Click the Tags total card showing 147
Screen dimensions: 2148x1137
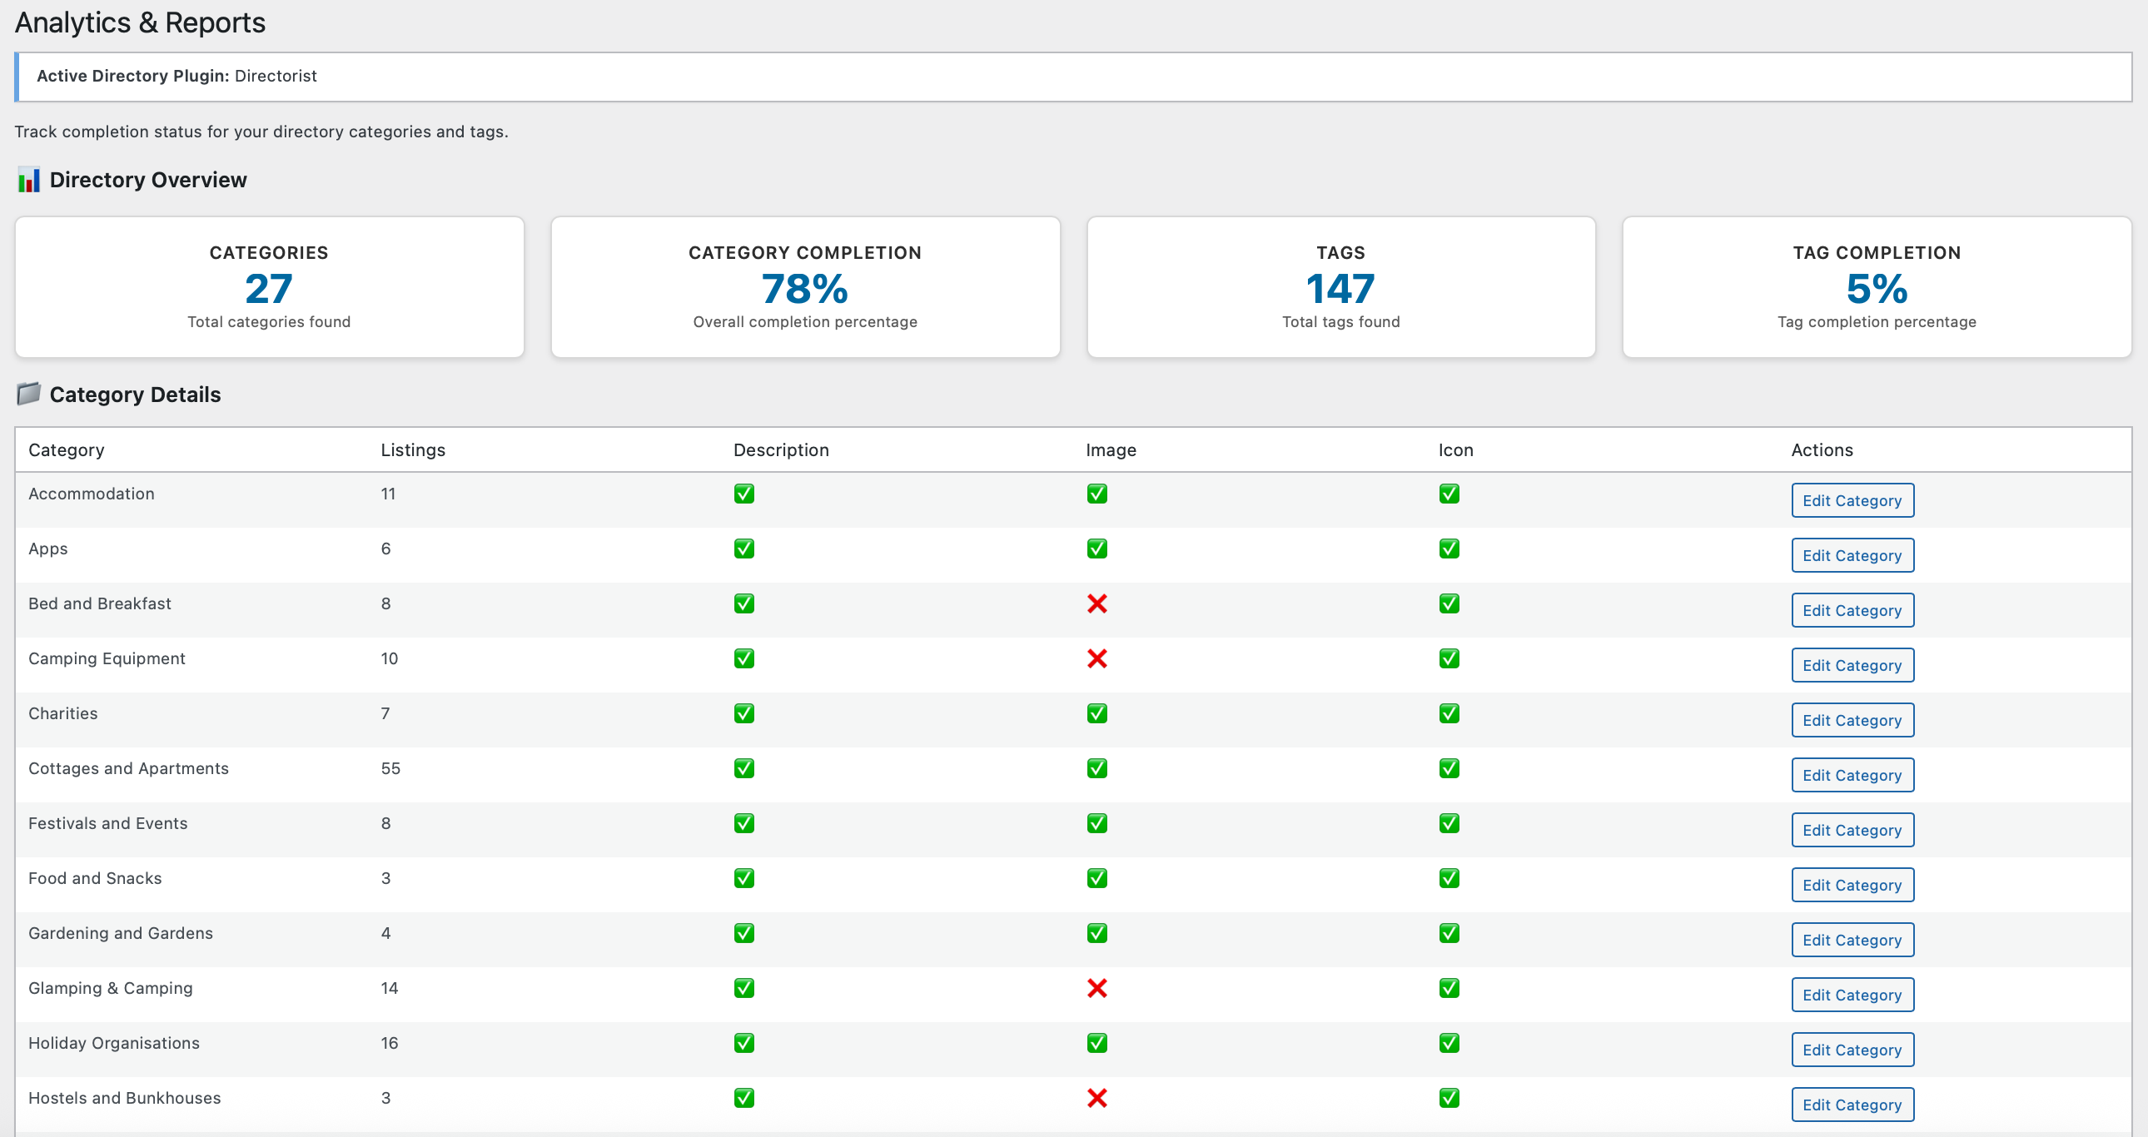pyautogui.click(x=1340, y=288)
